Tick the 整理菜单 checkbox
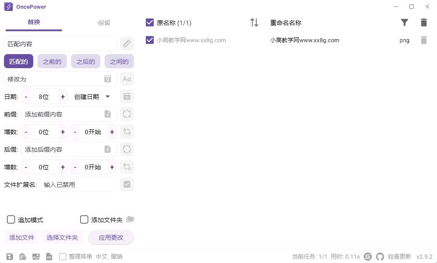Screen dimensions: 437x263 coord(63,256)
